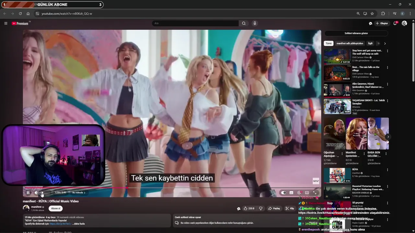Click the page vertical scrollbar
This screenshot has width=415, height=233.
pyautogui.click(x=413, y=52)
